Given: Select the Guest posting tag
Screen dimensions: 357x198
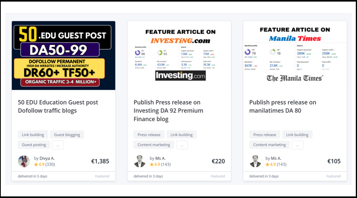Looking at the screenshot, I should [x=34, y=145].
